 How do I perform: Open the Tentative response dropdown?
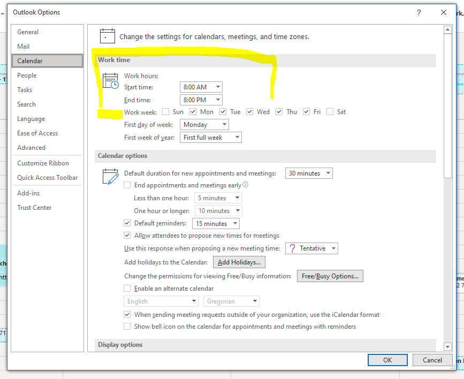point(311,248)
